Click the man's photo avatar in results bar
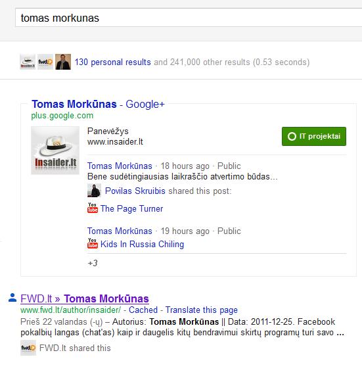 tap(63, 62)
